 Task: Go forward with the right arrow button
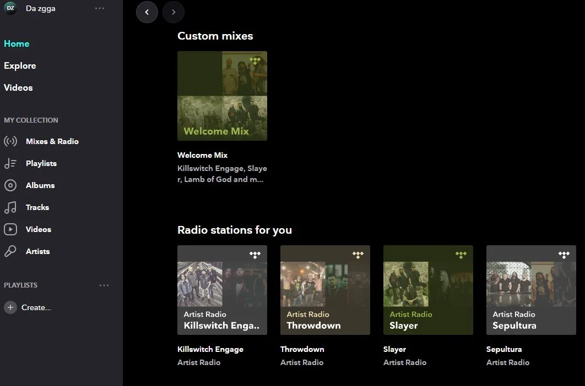click(x=174, y=12)
